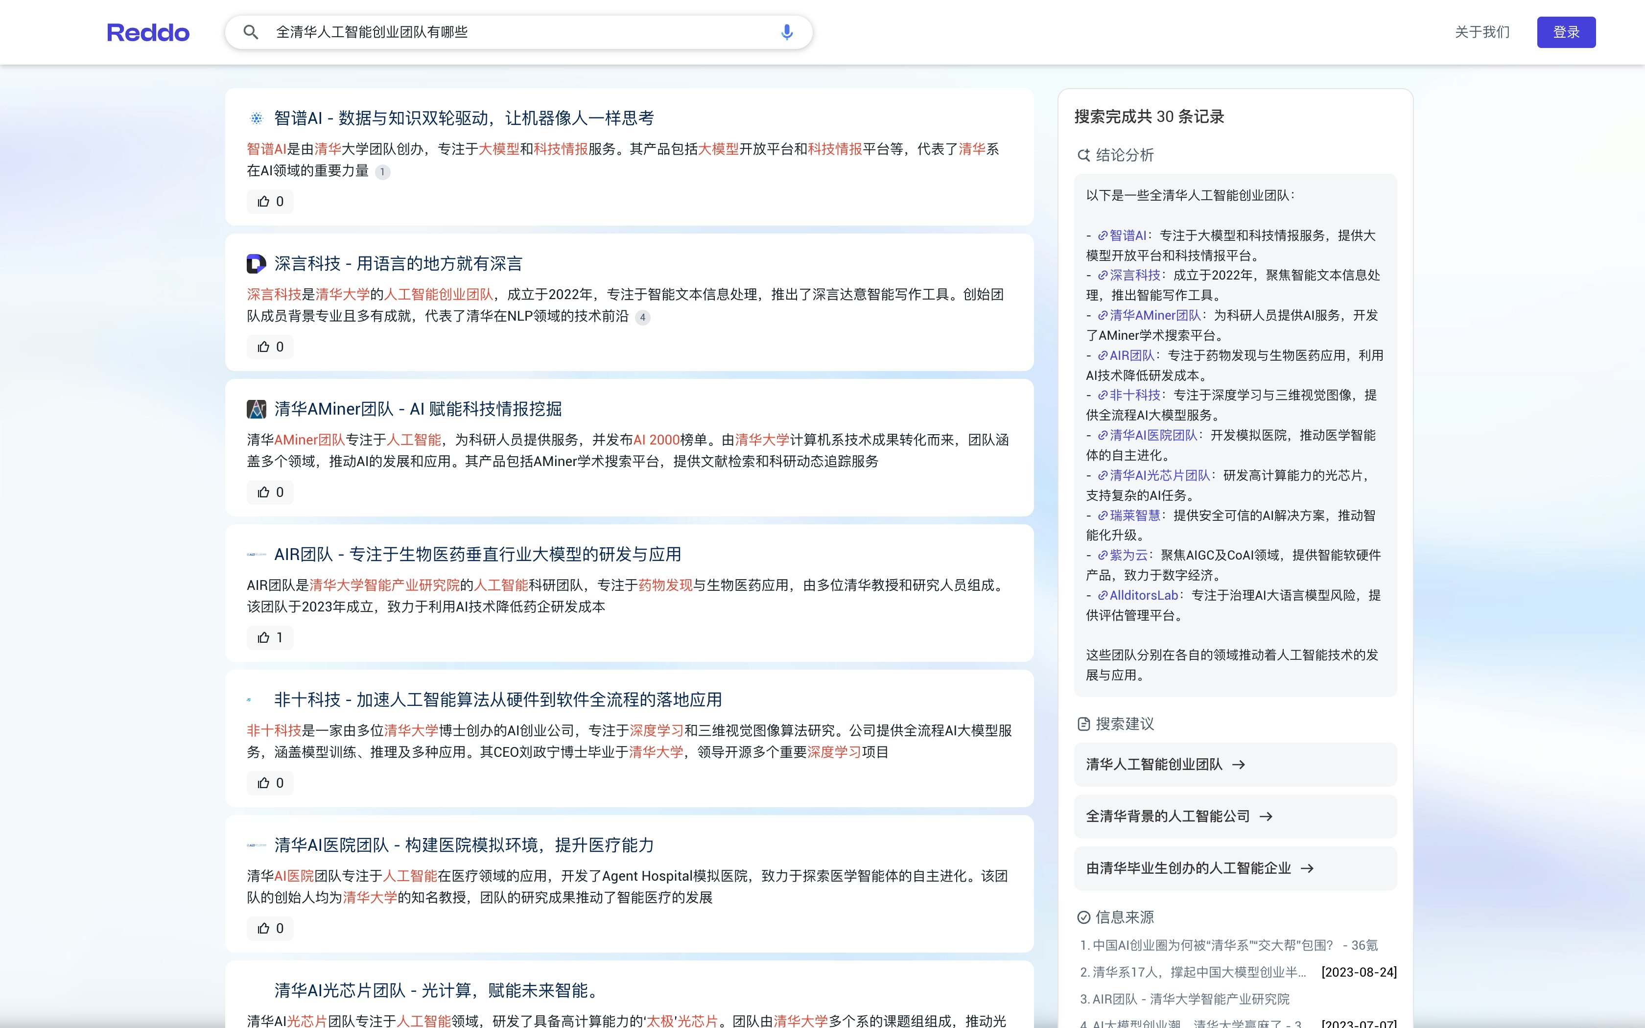Click the 搜索建议 section icon
The image size is (1645, 1028).
[1083, 724]
